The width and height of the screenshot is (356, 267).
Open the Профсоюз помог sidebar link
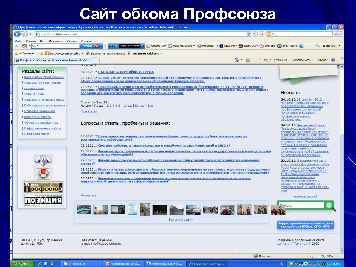37,134
